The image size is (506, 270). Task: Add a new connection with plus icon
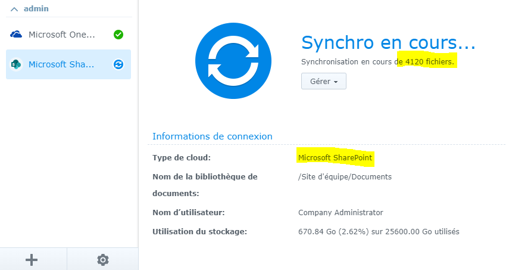click(x=33, y=259)
